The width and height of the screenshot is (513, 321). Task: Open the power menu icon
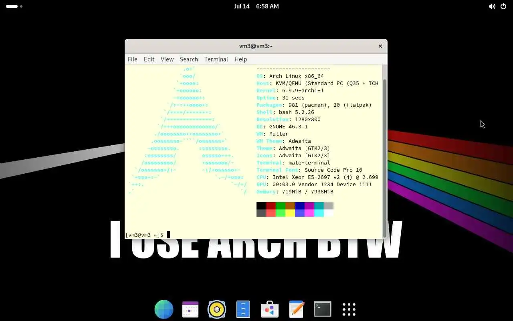pyautogui.click(x=503, y=6)
